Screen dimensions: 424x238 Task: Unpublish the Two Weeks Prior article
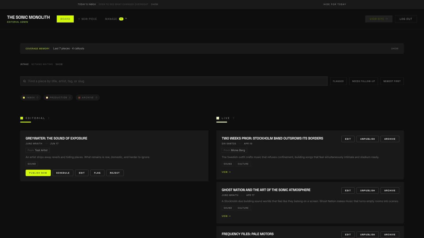coord(368,139)
